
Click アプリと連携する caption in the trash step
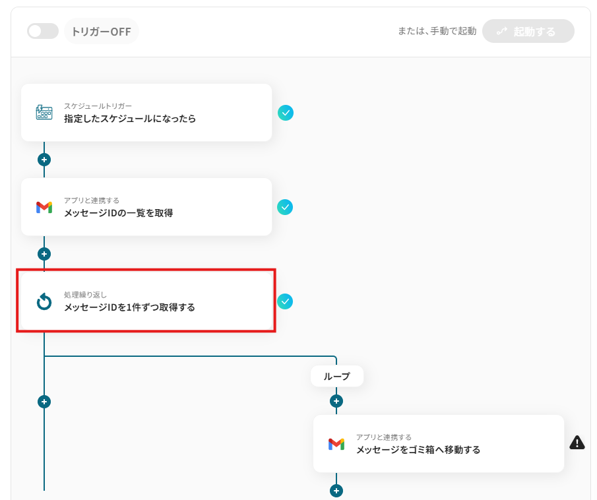click(384, 437)
